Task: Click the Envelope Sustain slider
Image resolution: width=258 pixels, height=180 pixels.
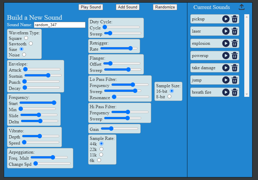Action: pyautogui.click(x=43, y=75)
